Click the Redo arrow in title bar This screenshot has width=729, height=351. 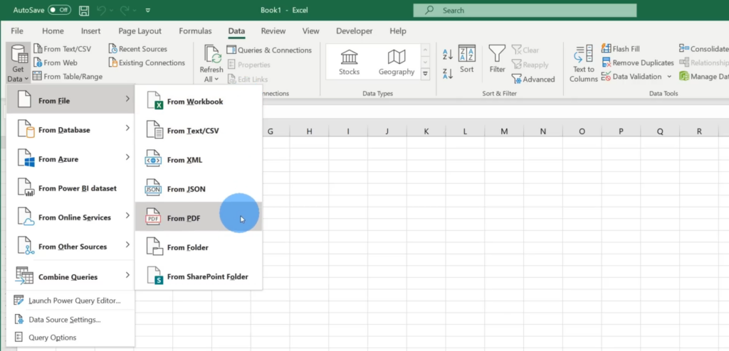pyautogui.click(x=124, y=10)
